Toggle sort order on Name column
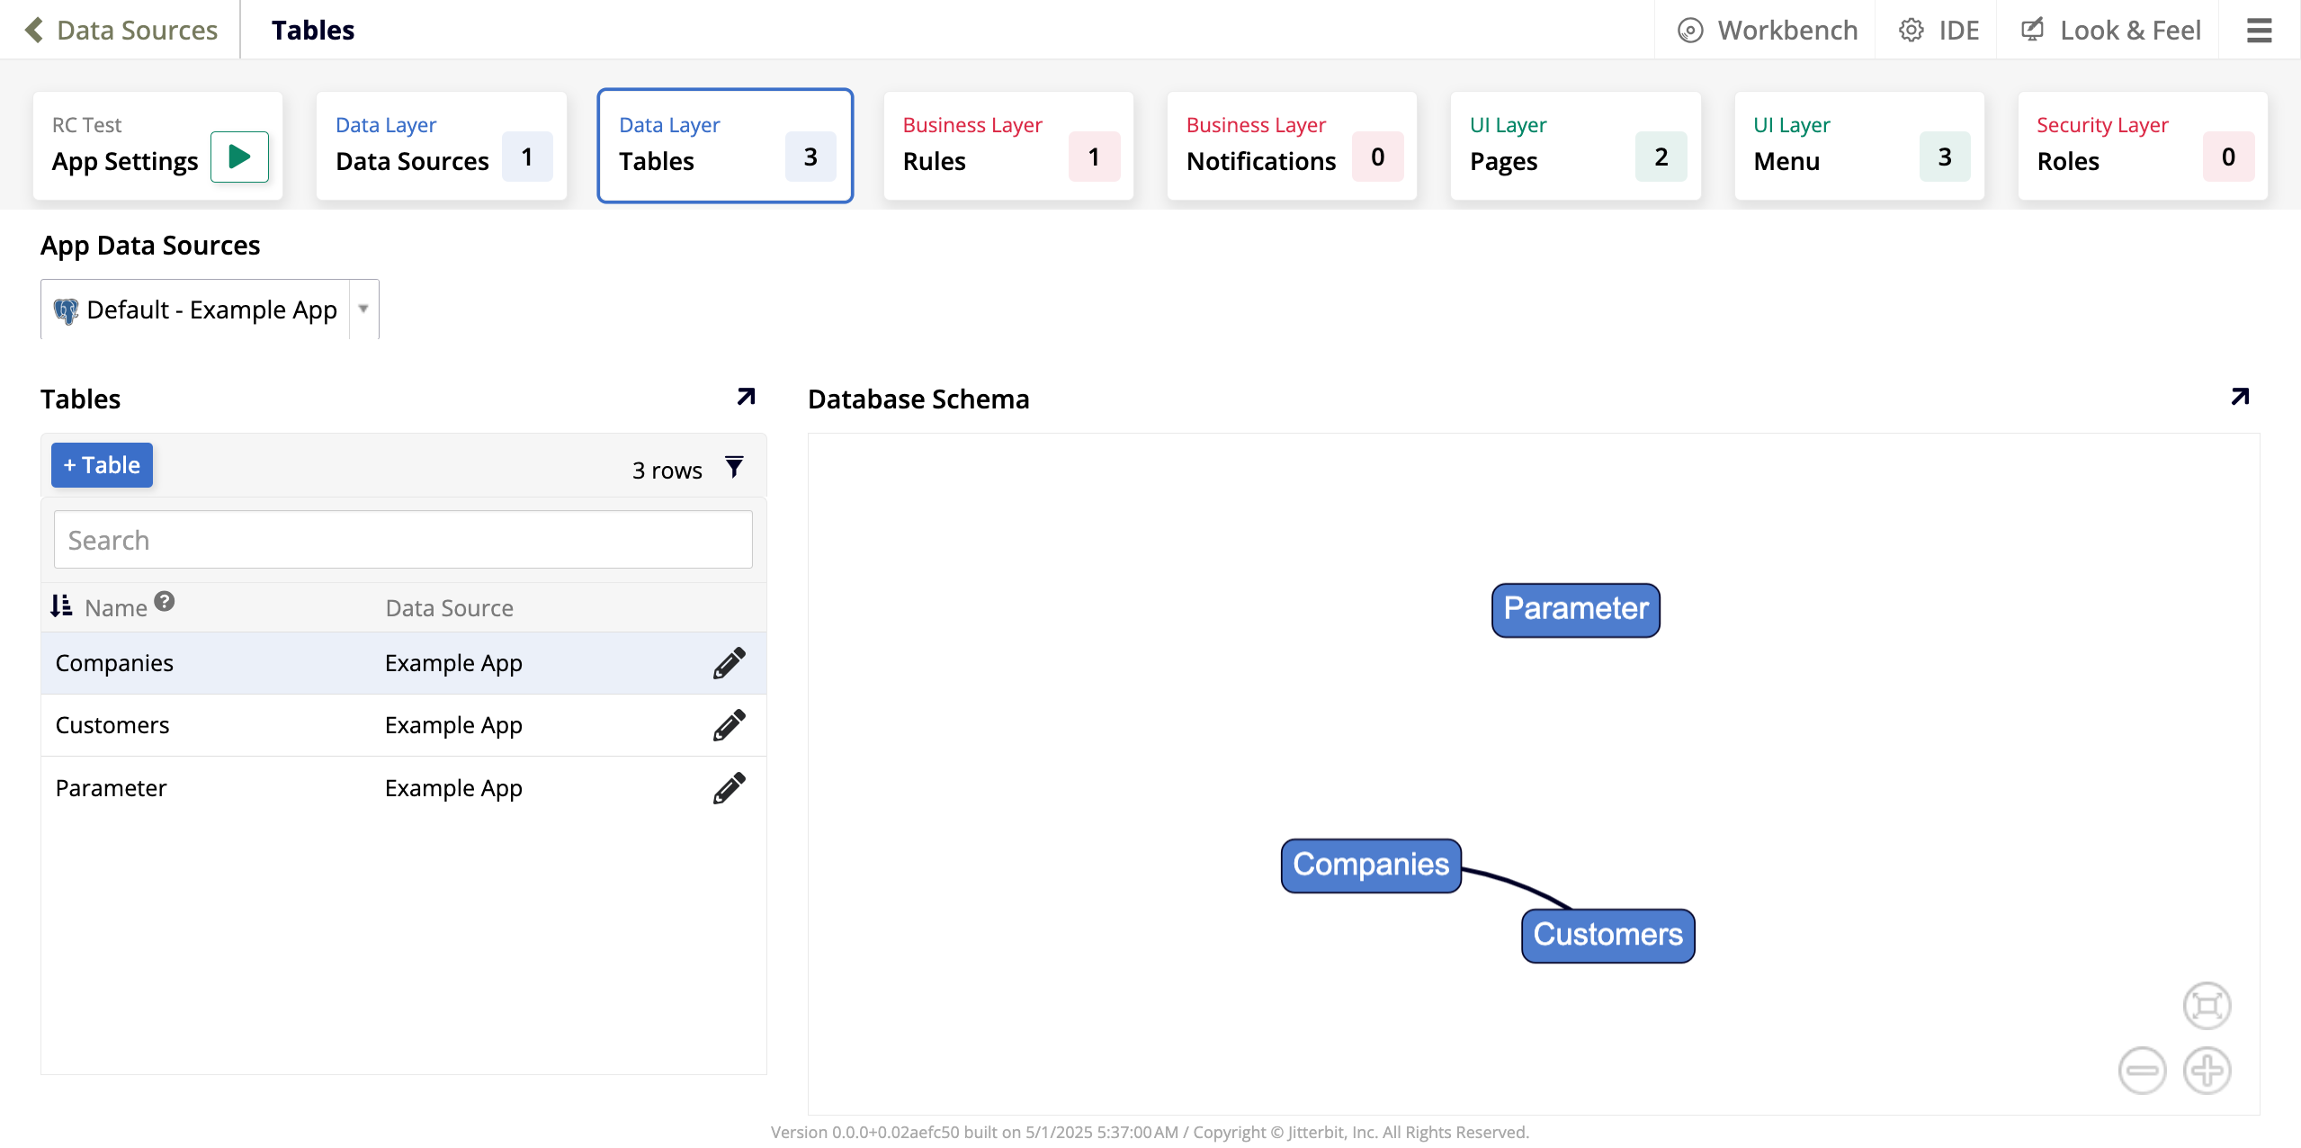This screenshot has width=2301, height=1148. pos(61,606)
